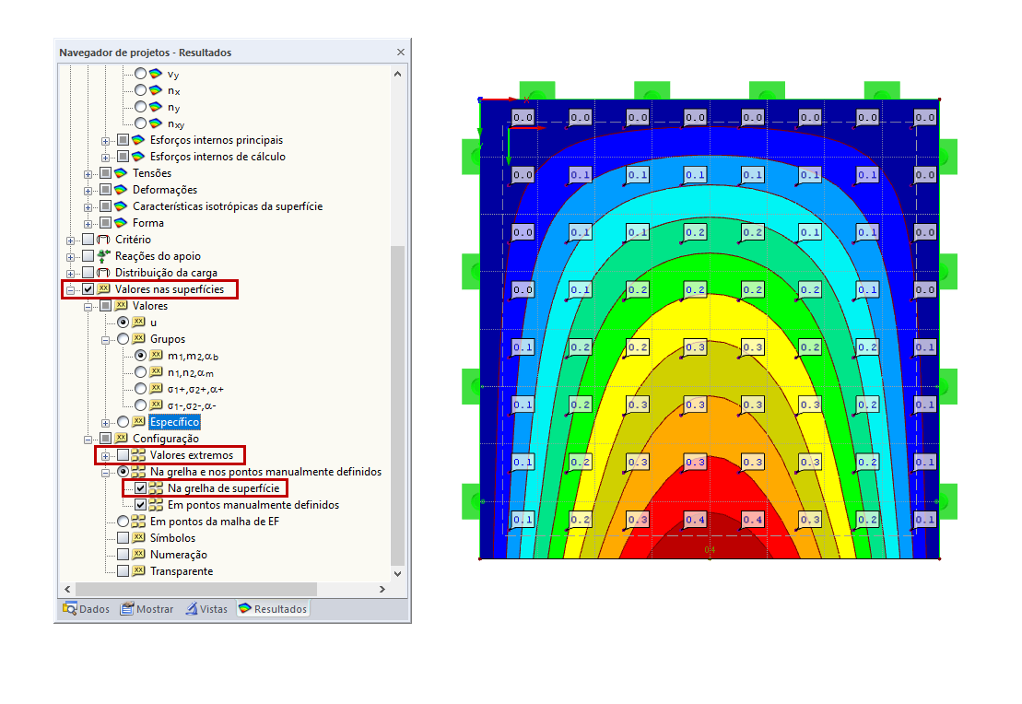1022x704 pixels.
Task: Select the Específico tree item label
Action: click(x=175, y=422)
